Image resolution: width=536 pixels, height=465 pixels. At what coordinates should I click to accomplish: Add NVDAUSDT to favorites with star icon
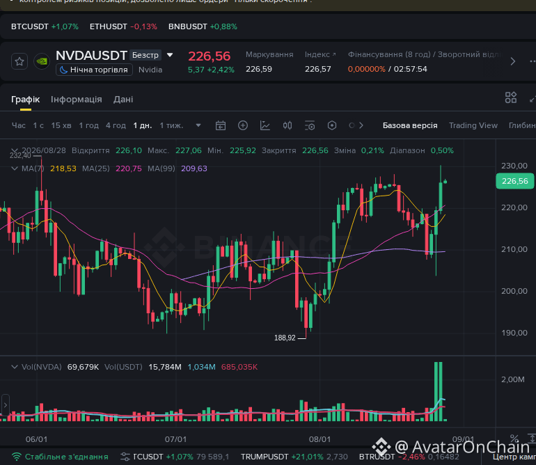[19, 61]
